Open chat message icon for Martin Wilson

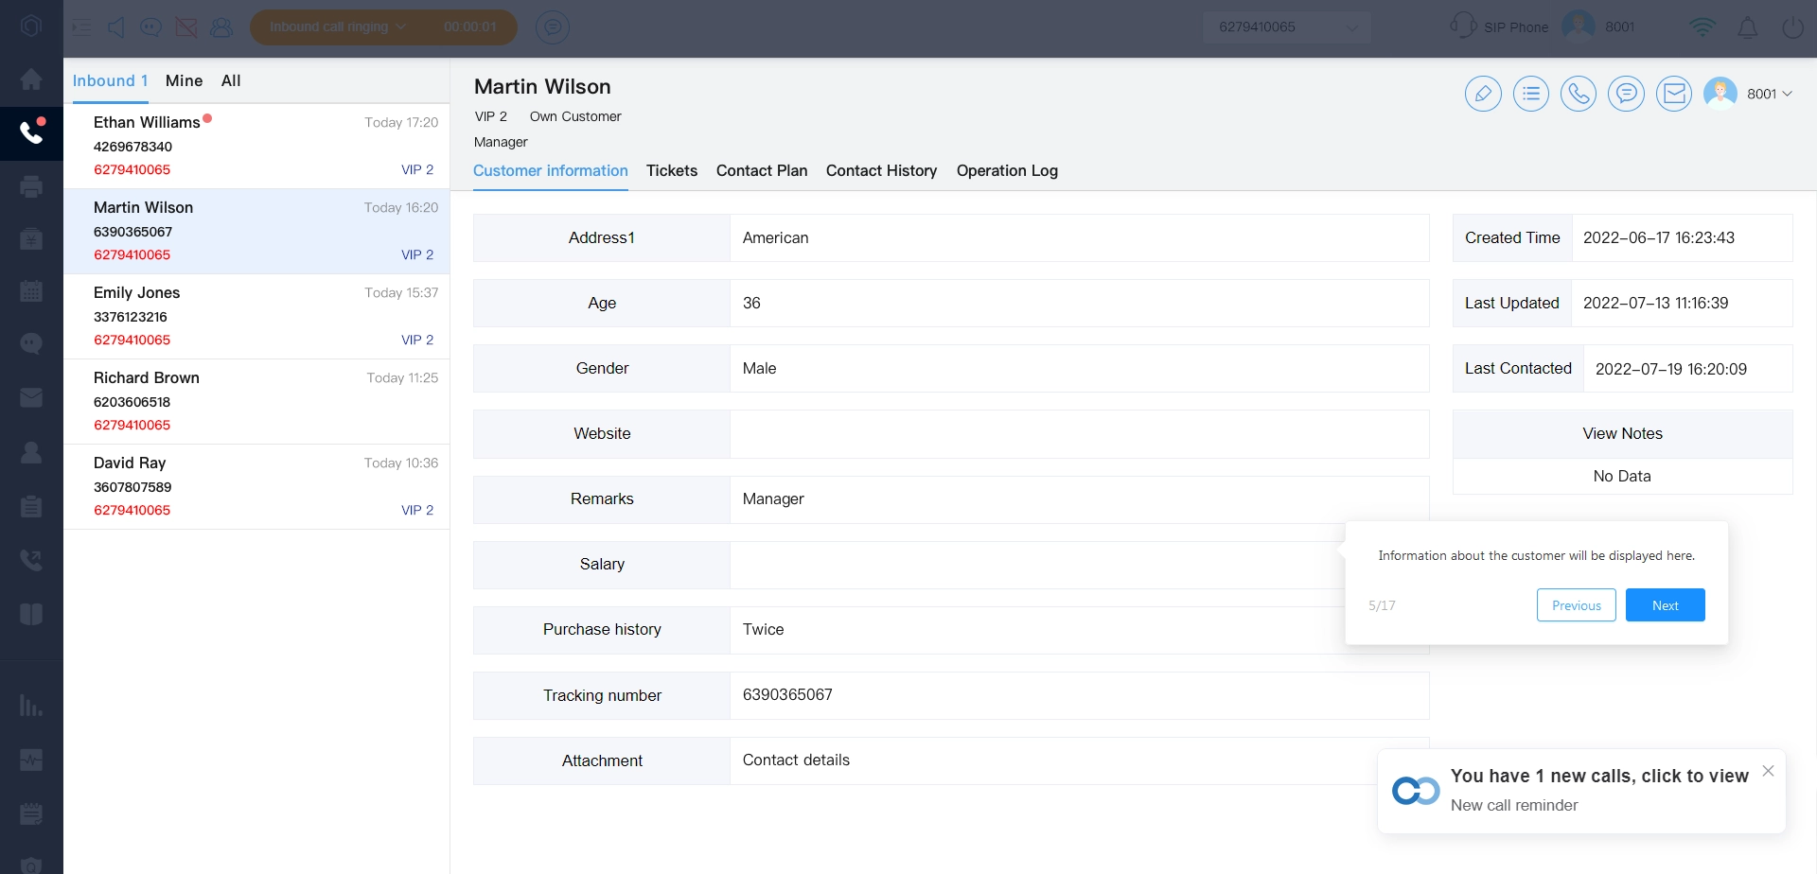click(1626, 94)
